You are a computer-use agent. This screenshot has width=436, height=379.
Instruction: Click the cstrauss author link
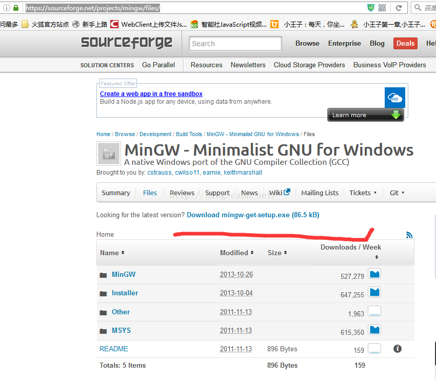click(x=160, y=173)
